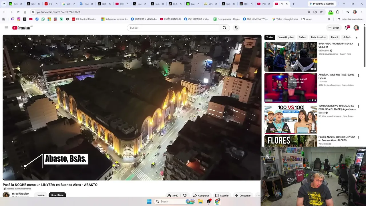
Task: Bookmark this page with the star
Action: click(x=321, y=12)
